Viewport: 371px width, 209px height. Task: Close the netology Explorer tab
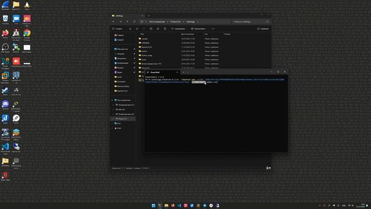click(142, 16)
